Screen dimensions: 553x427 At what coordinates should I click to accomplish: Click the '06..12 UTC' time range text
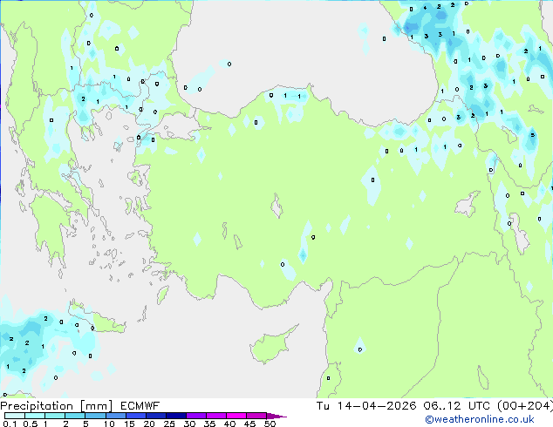[x=457, y=406]
